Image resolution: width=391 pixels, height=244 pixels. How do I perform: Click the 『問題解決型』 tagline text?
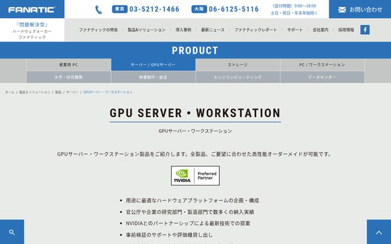32,24
